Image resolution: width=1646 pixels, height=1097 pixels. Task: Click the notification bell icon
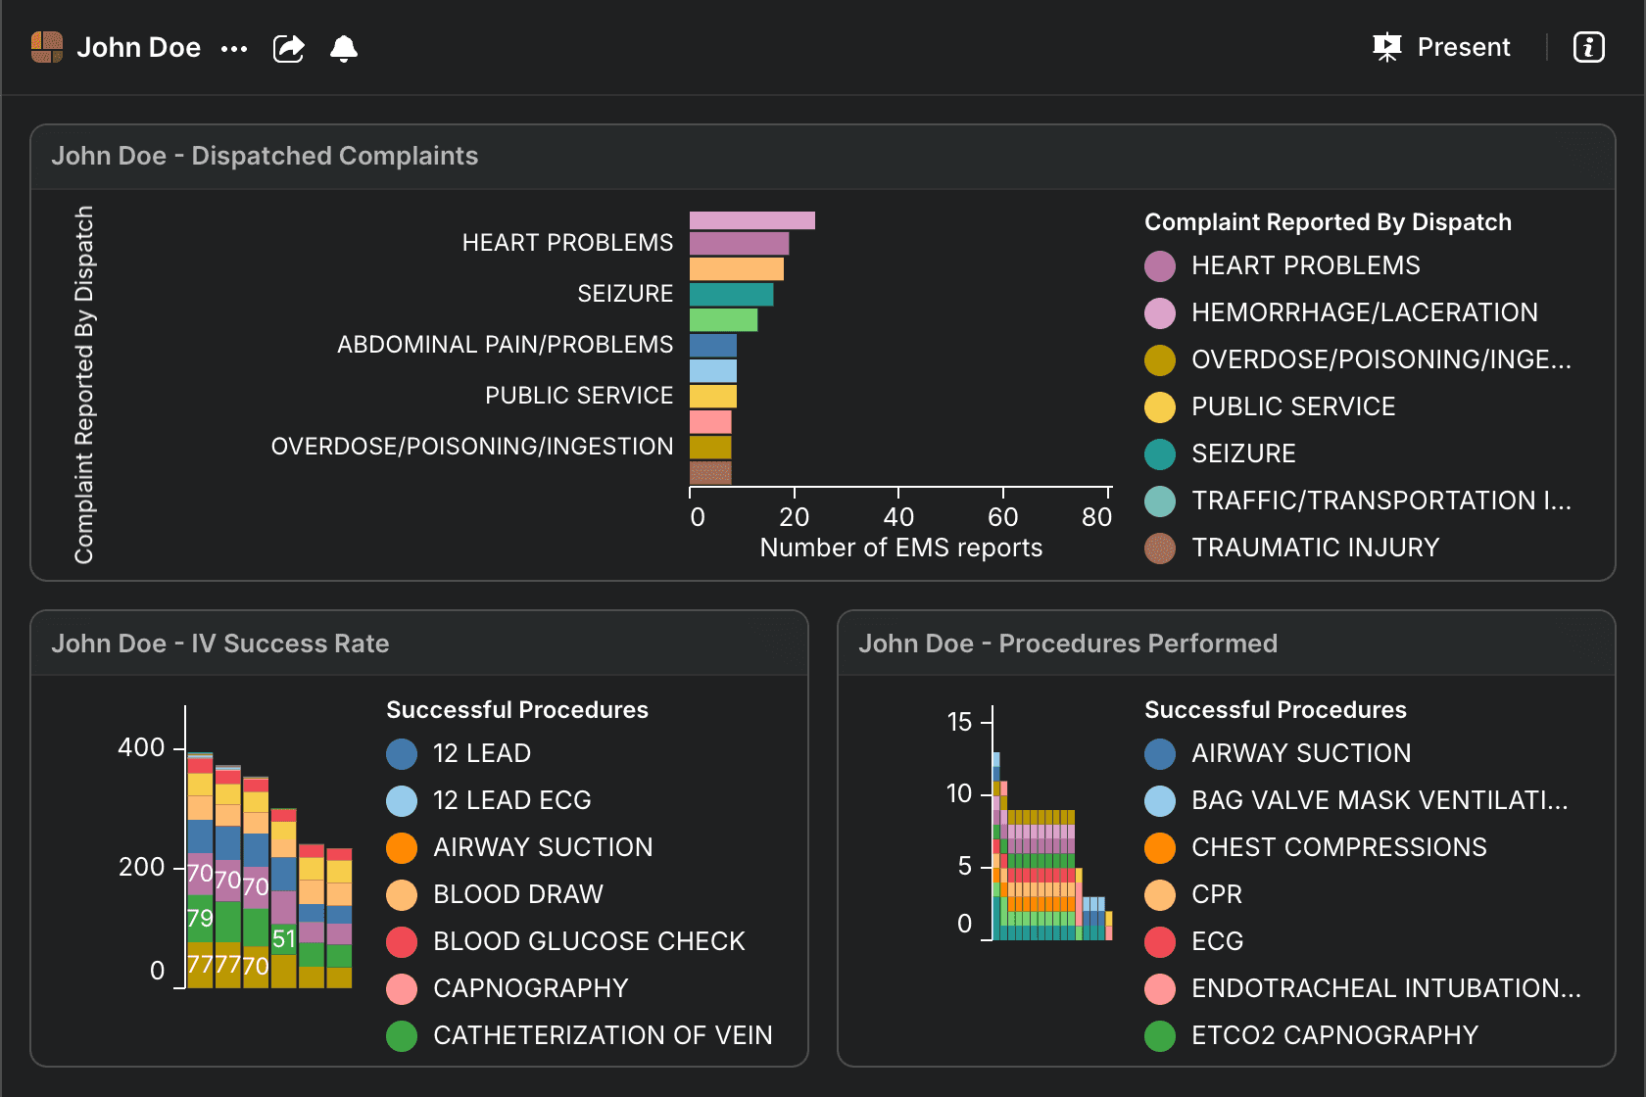pyautogui.click(x=344, y=48)
